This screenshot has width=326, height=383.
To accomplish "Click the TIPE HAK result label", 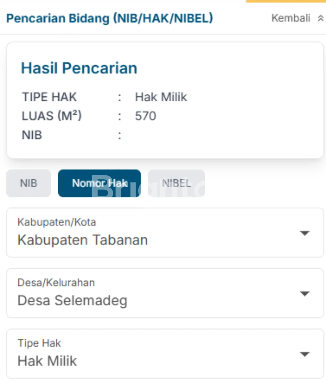I will [x=50, y=97].
